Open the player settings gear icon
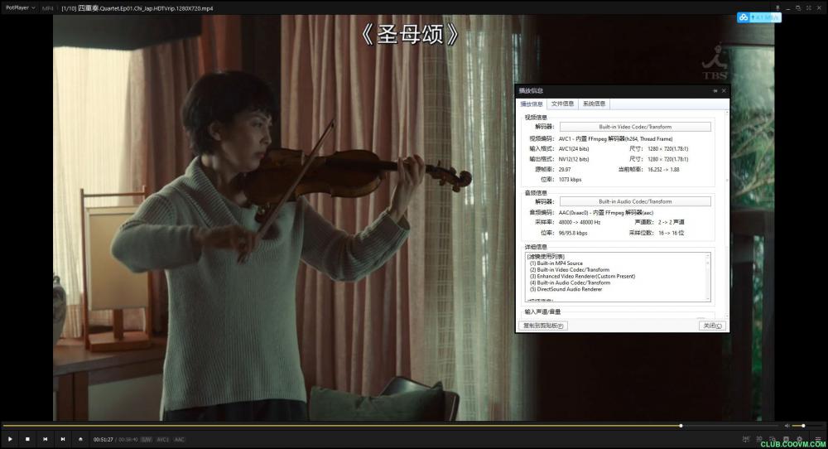This screenshot has width=828, height=449. 799,439
